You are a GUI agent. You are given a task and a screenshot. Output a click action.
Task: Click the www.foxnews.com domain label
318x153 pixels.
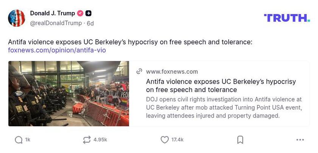[x=172, y=72]
